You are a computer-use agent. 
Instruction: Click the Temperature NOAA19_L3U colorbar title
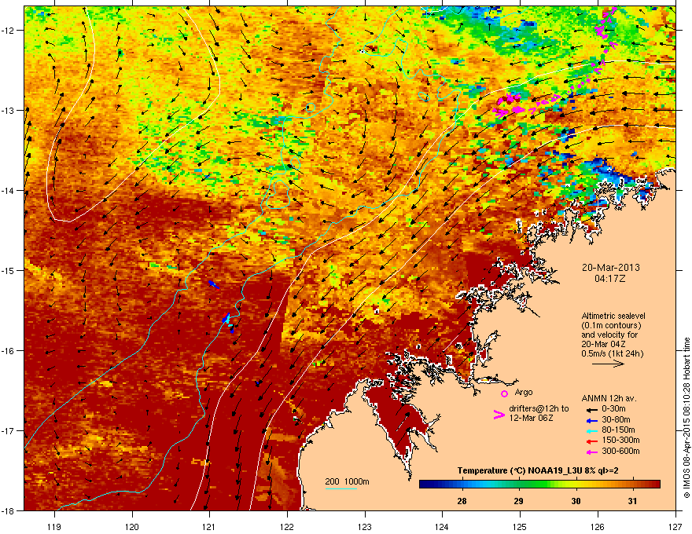[538, 470]
